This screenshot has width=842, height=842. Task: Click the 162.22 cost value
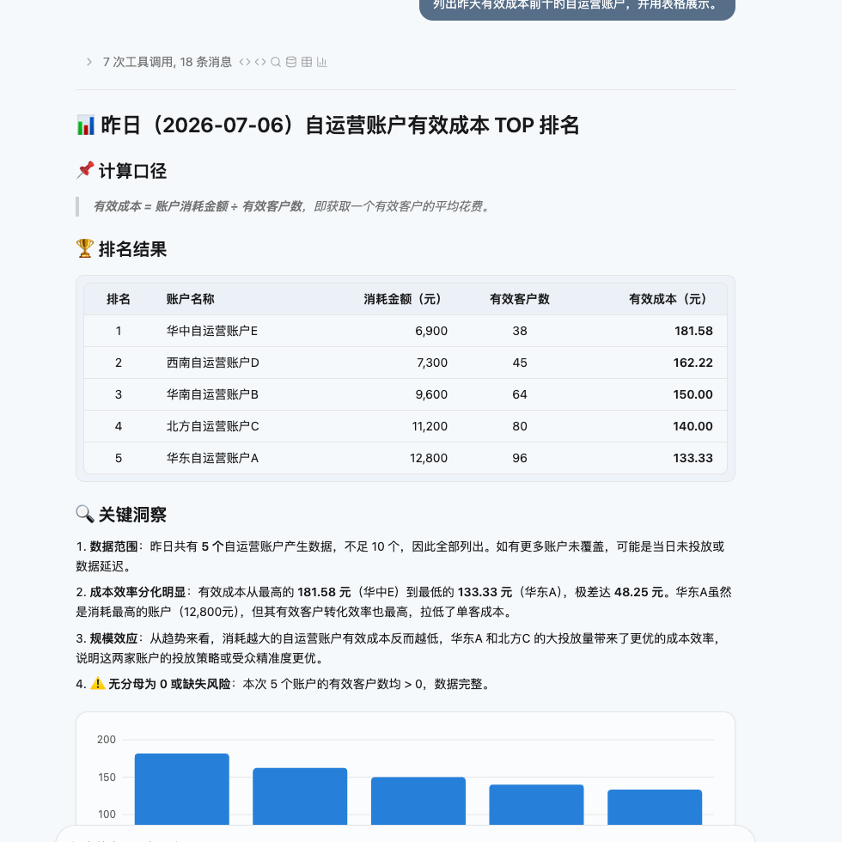click(x=693, y=363)
